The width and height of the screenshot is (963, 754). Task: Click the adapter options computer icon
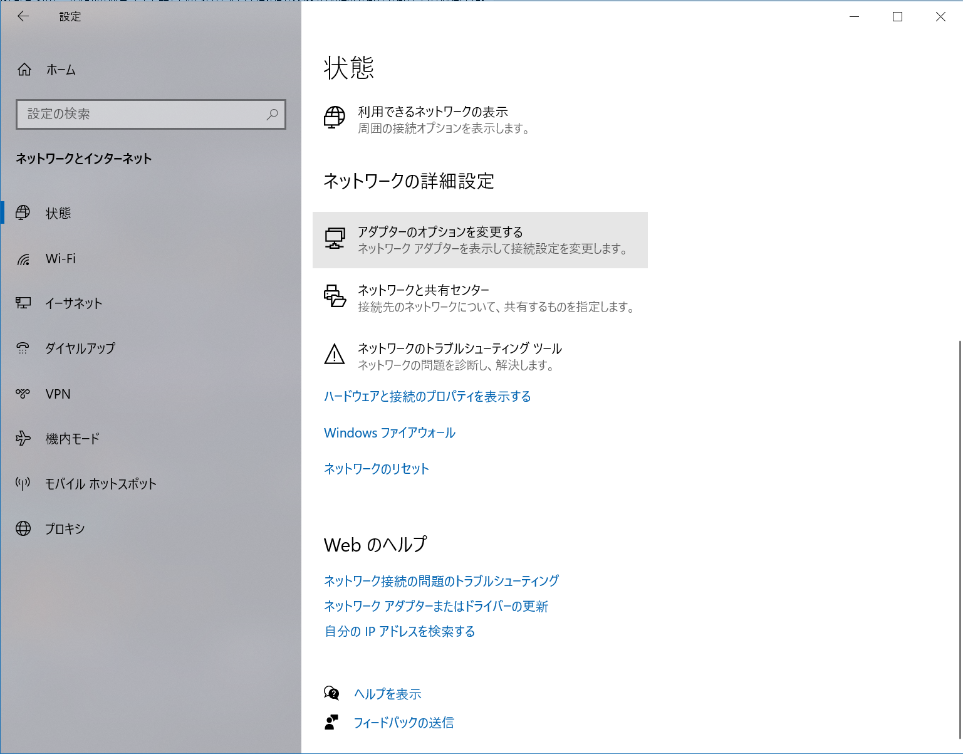click(x=335, y=239)
